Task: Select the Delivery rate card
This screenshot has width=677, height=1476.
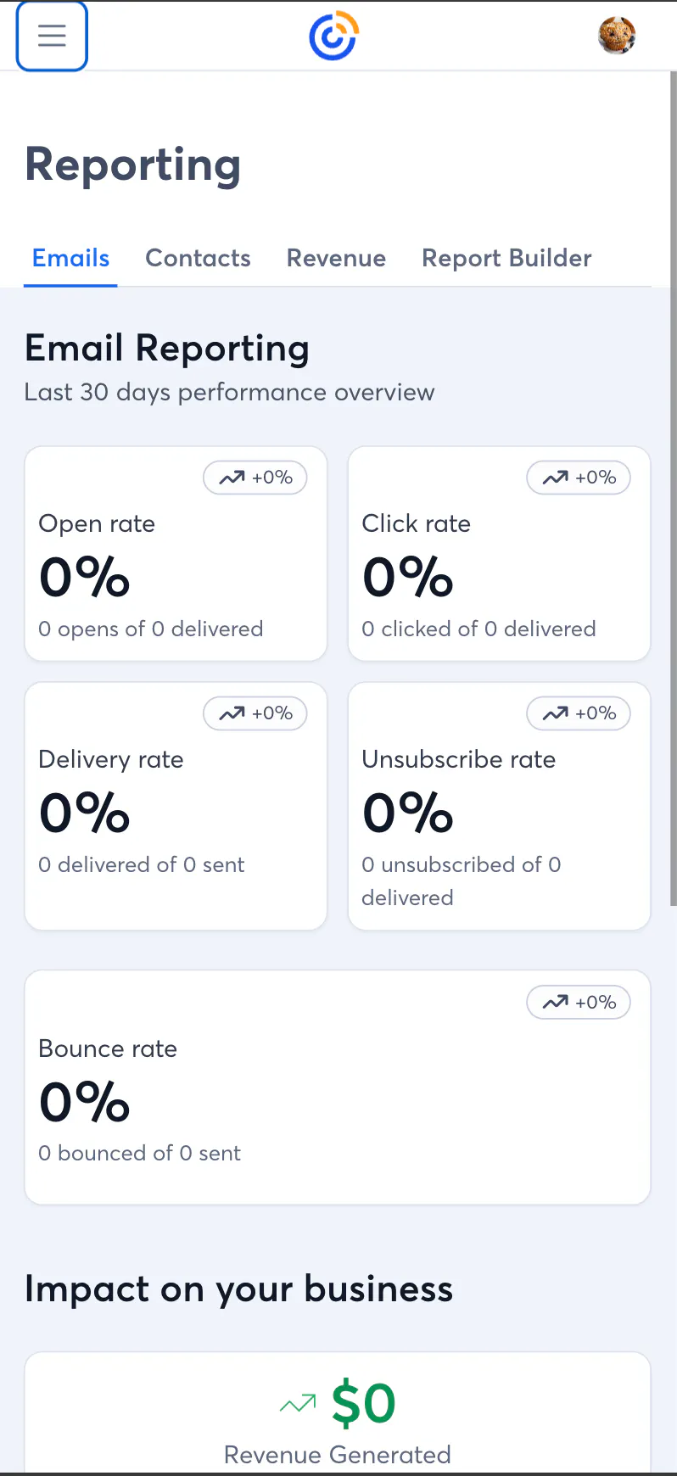Action: [176, 814]
